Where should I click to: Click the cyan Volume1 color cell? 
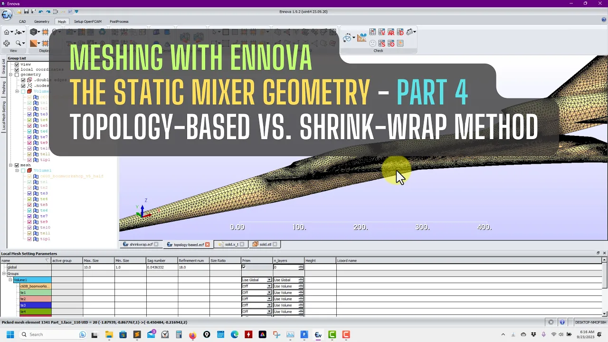click(32, 280)
